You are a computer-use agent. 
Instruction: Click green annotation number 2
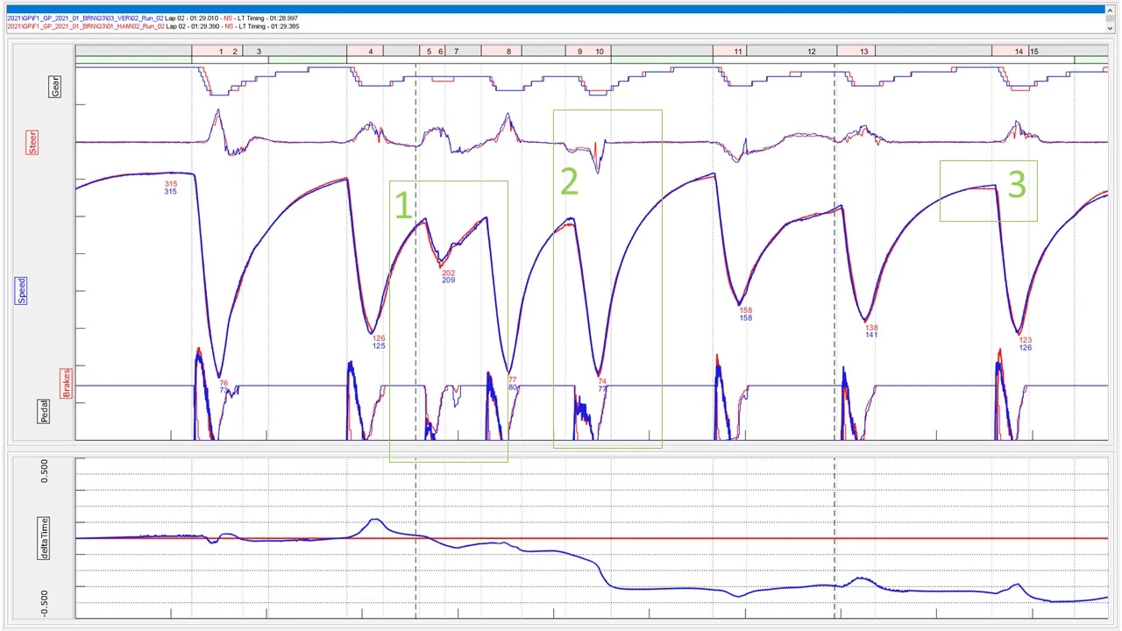(x=569, y=182)
